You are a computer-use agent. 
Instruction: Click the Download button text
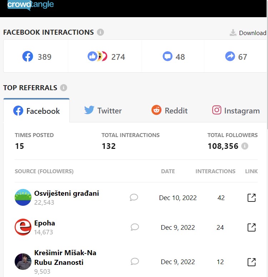[x=253, y=33]
